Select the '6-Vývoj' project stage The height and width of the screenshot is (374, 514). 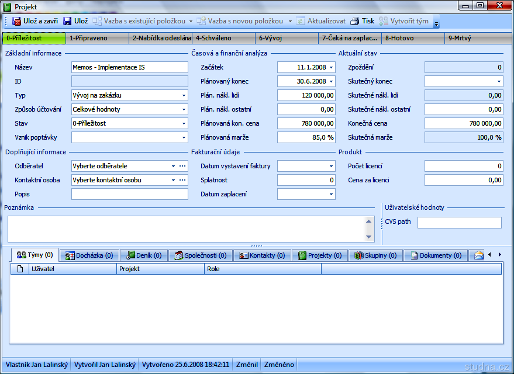click(287, 38)
